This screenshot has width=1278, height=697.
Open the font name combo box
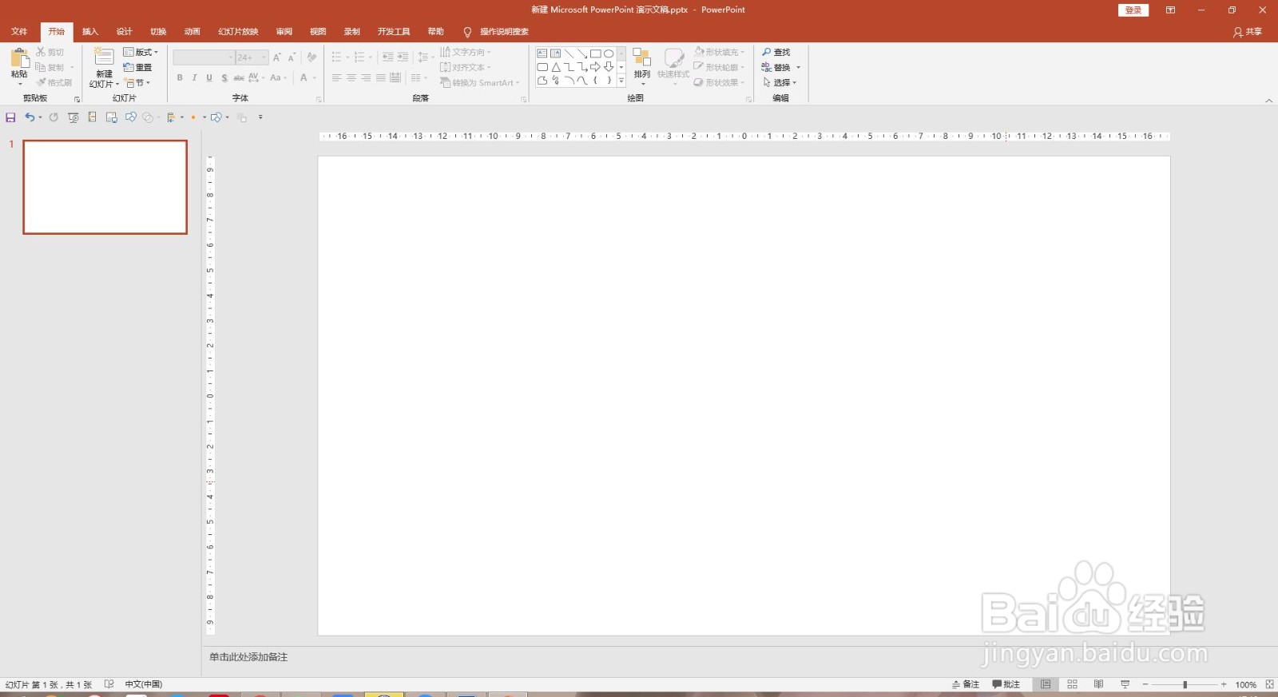(204, 57)
